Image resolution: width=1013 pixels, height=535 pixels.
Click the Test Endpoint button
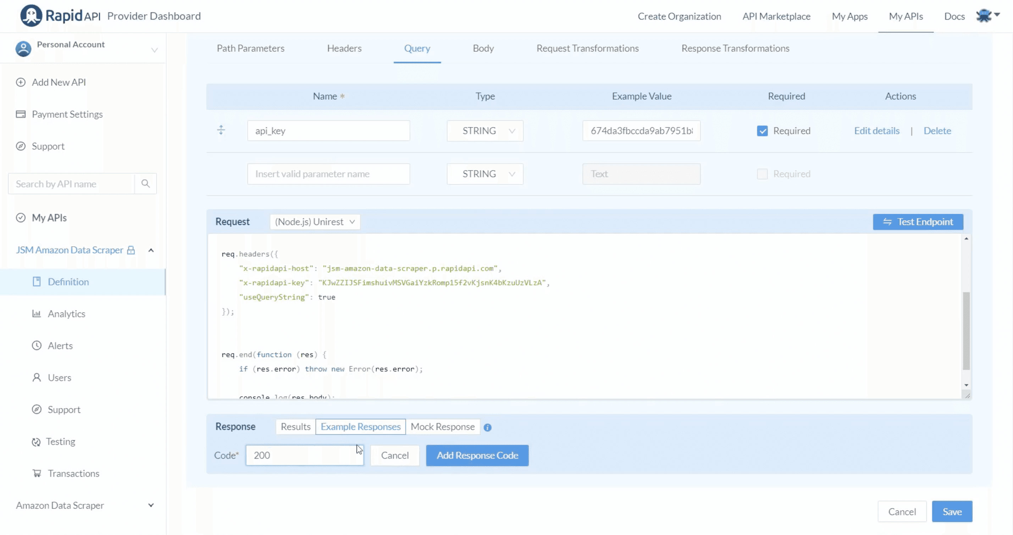918,222
